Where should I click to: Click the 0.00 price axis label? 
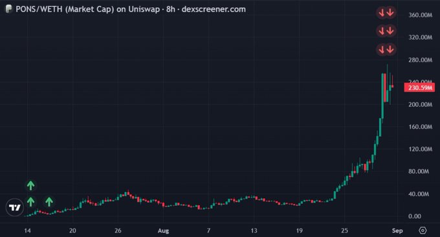(x=415, y=216)
